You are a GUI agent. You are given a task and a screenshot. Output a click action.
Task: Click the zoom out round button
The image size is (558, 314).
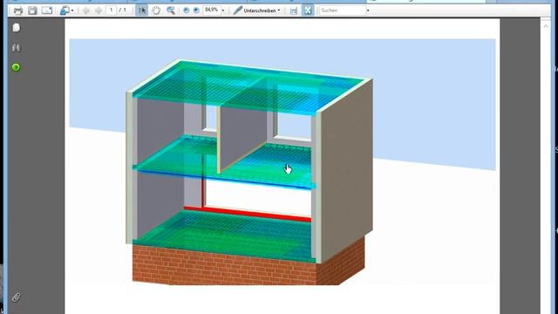tap(186, 10)
